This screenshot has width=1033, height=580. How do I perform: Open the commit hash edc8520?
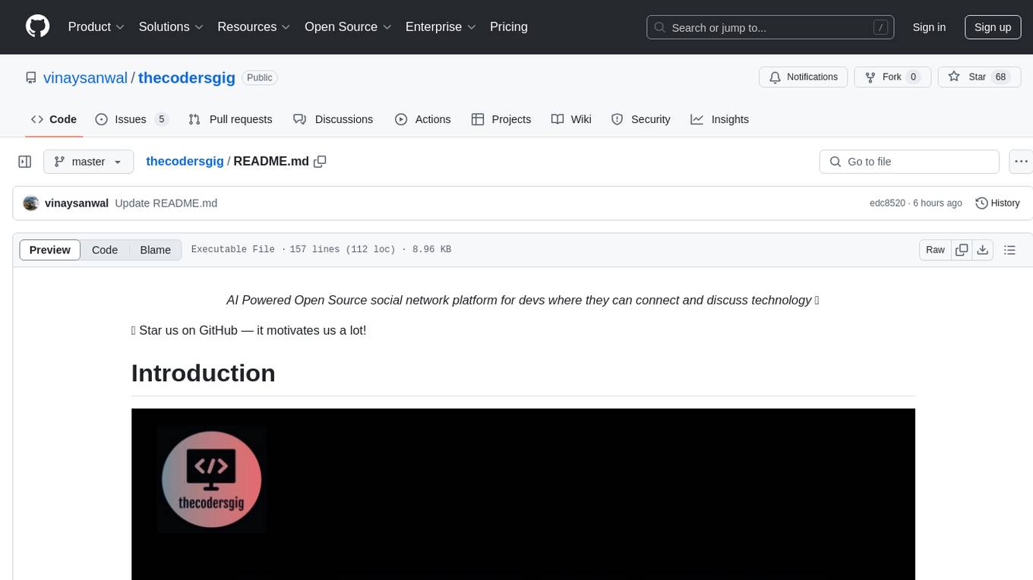[x=887, y=203]
